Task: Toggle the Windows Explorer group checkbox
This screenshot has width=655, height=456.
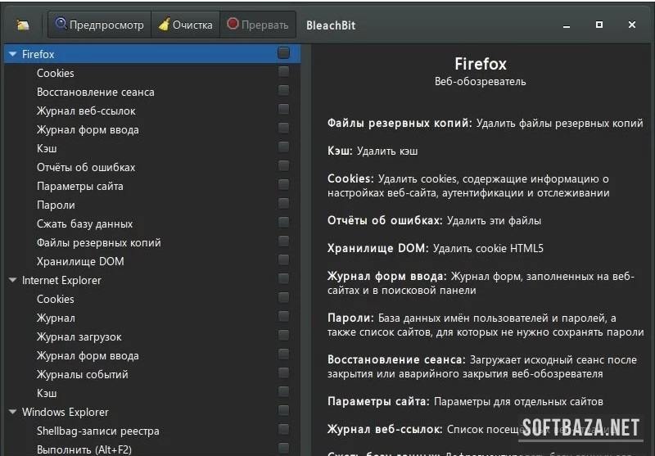Action: (283, 411)
